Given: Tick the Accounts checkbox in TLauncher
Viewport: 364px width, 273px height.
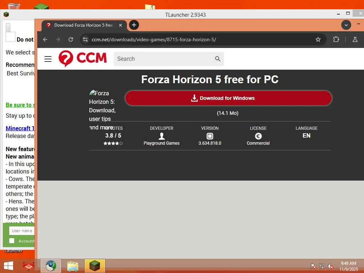Looking at the screenshot, I should tap(12, 241).
